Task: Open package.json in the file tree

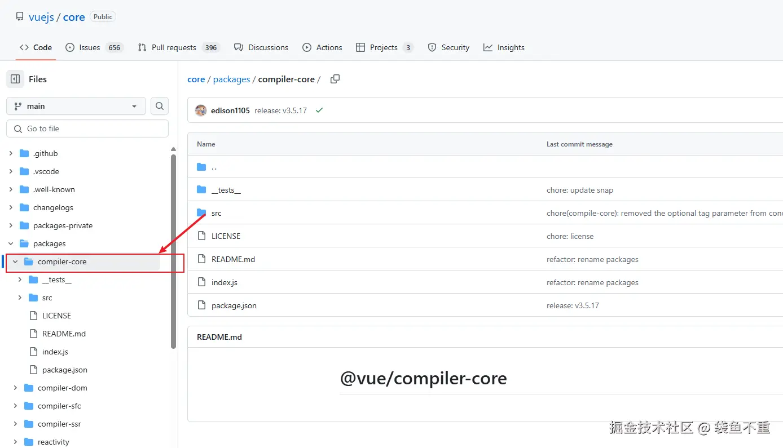Action: [65, 370]
